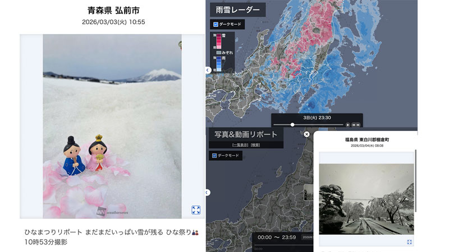Expand the Fukushima snow photo fullscreen
Viewport: 449px width, 252px height.
(410, 242)
